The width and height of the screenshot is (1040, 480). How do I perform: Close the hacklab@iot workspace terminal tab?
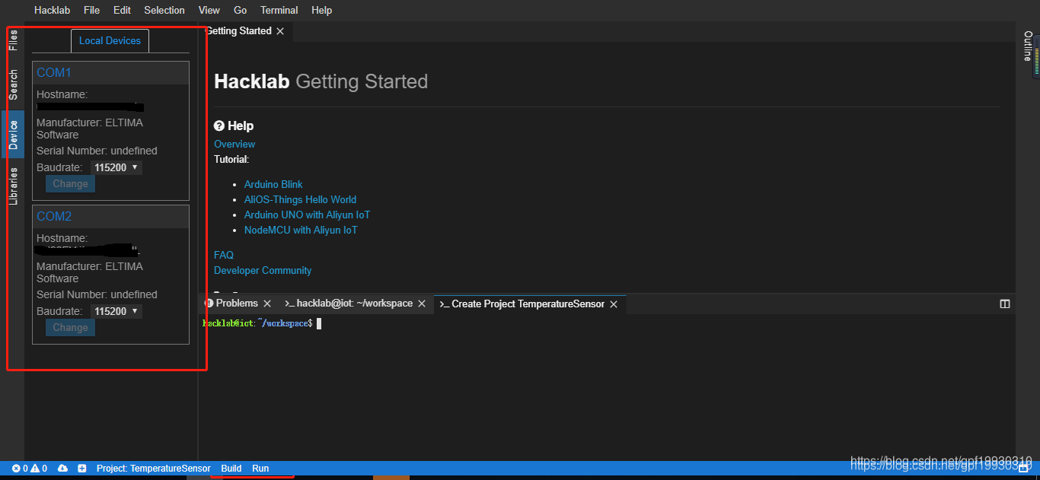point(422,304)
